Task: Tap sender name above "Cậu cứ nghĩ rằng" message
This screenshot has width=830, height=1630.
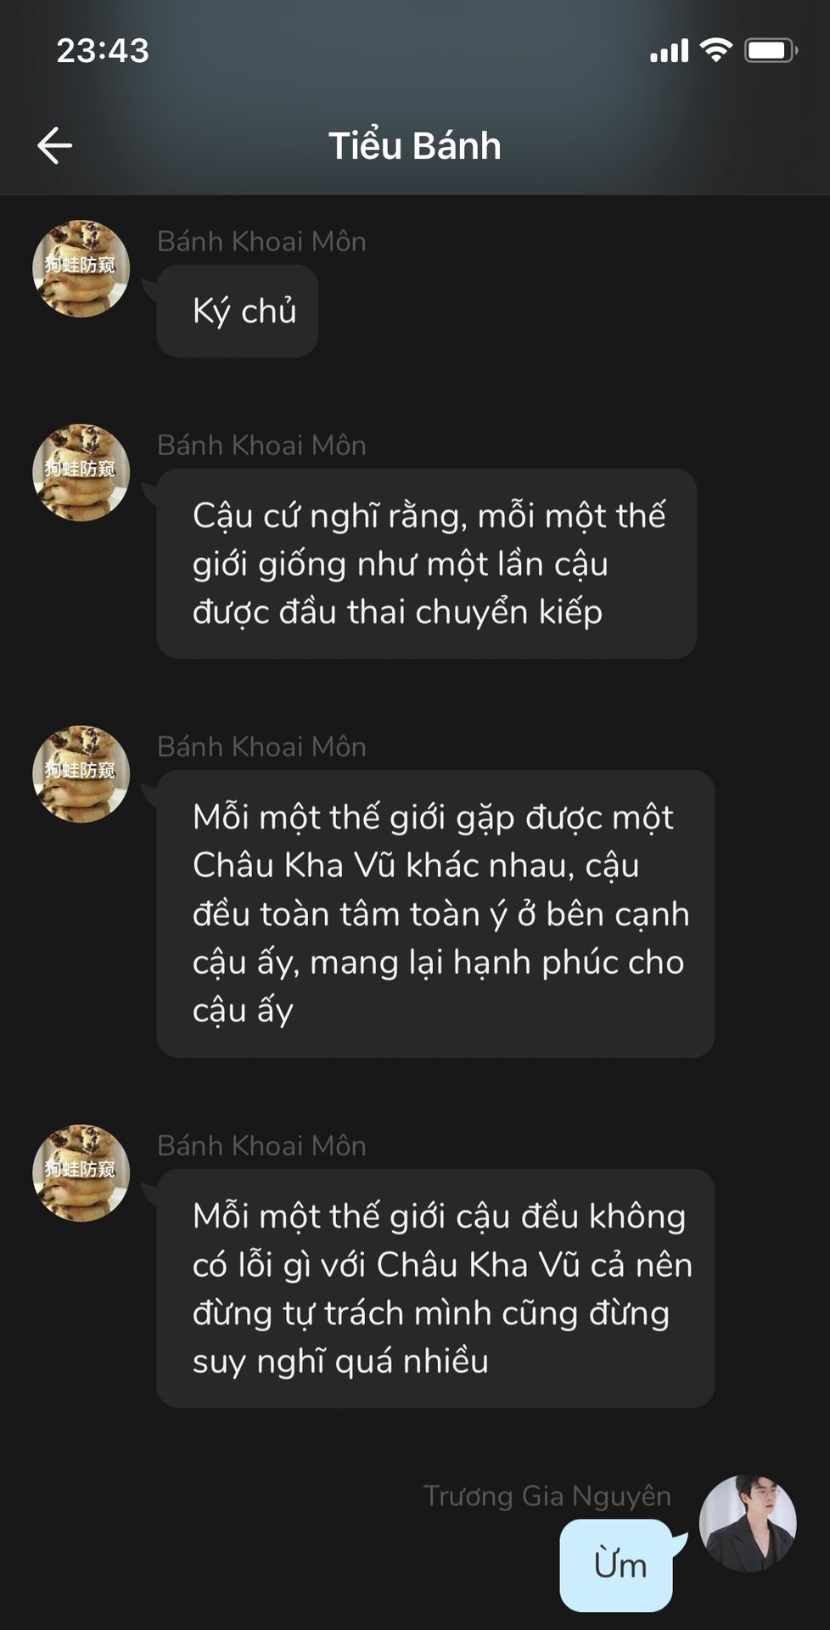Action: 261,445
